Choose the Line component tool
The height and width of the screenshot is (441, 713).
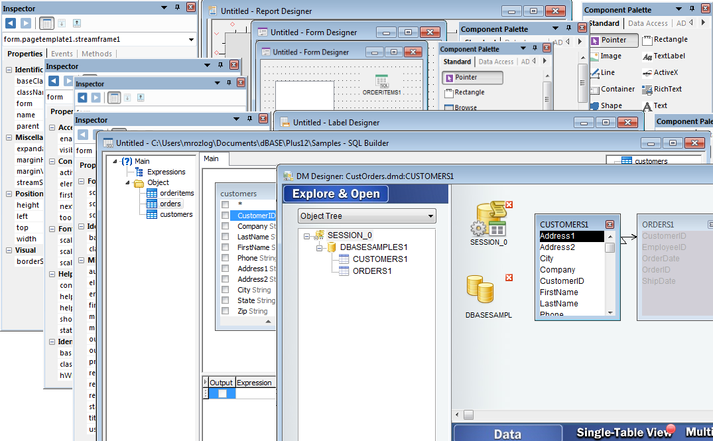click(x=602, y=73)
